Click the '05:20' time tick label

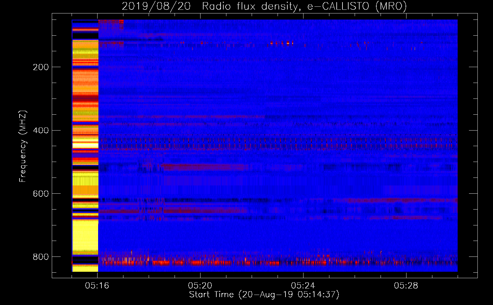[x=200, y=286]
